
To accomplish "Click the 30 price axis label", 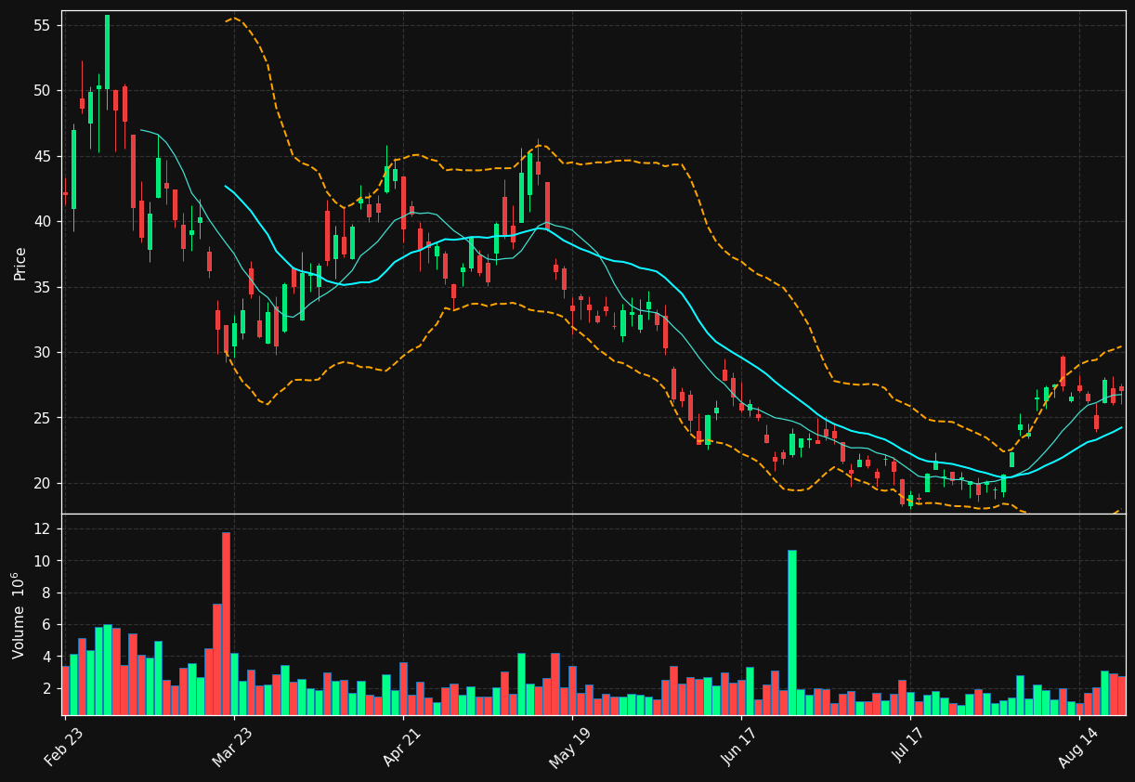I will pos(43,353).
